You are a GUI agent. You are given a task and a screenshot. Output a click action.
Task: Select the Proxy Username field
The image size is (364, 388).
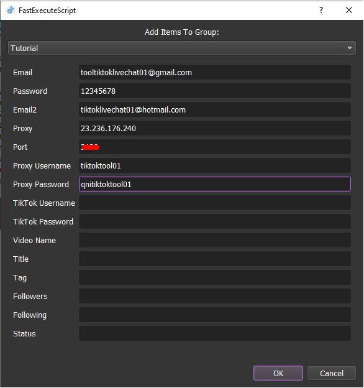click(x=215, y=165)
